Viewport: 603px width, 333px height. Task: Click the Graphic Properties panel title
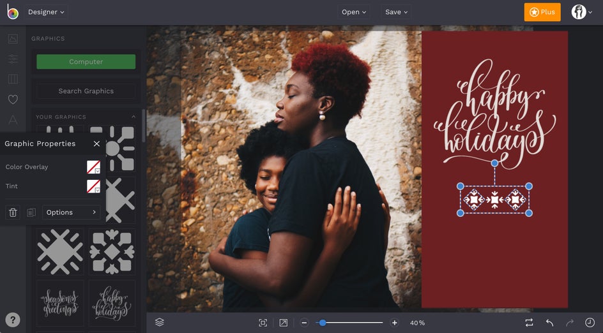tap(40, 144)
